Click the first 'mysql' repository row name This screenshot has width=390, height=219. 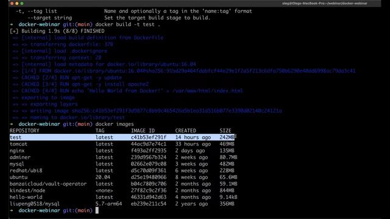pyautogui.click(x=17, y=164)
